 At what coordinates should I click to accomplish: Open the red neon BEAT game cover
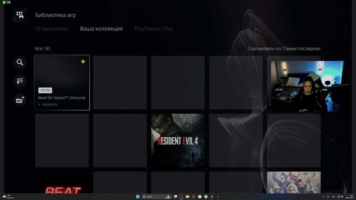(x=62, y=182)
